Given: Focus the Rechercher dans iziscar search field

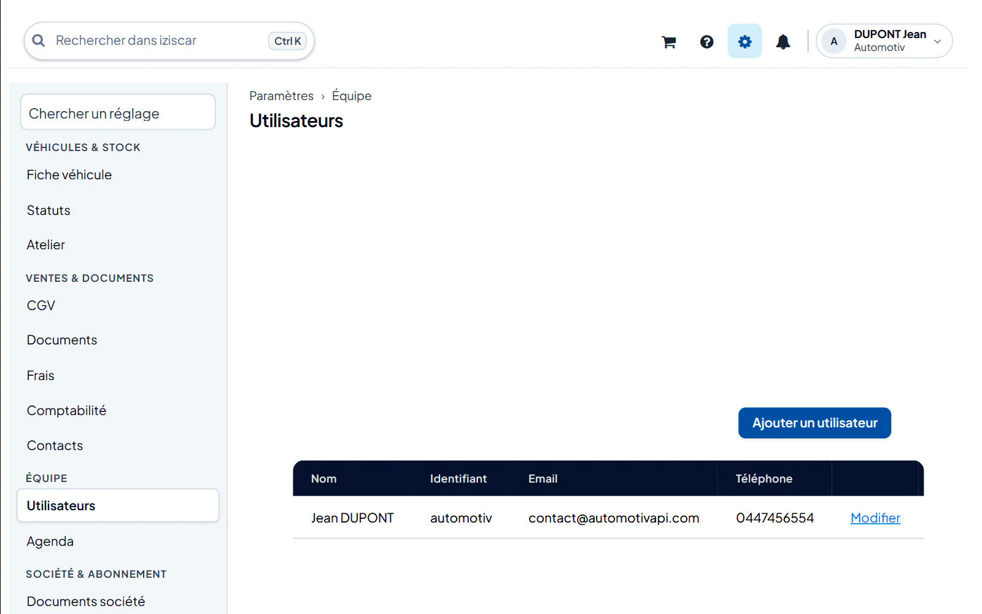Looking at the screenshot, I should 169,41.
